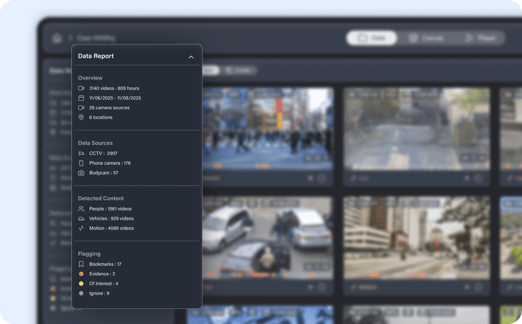Star the crowded street crossing video

pos(310,179)
